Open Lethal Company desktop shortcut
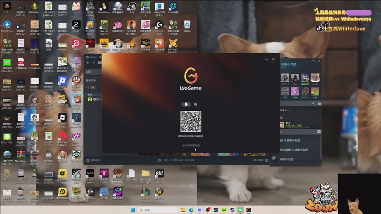This screenshot has height=214, width=381. [x=90, y=47]
